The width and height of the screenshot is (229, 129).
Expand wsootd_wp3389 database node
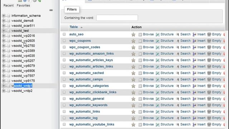point(4,51)
